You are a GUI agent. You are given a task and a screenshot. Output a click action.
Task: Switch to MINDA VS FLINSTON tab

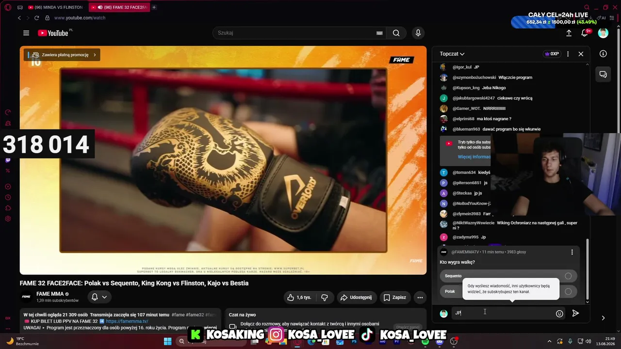[55, 7]
